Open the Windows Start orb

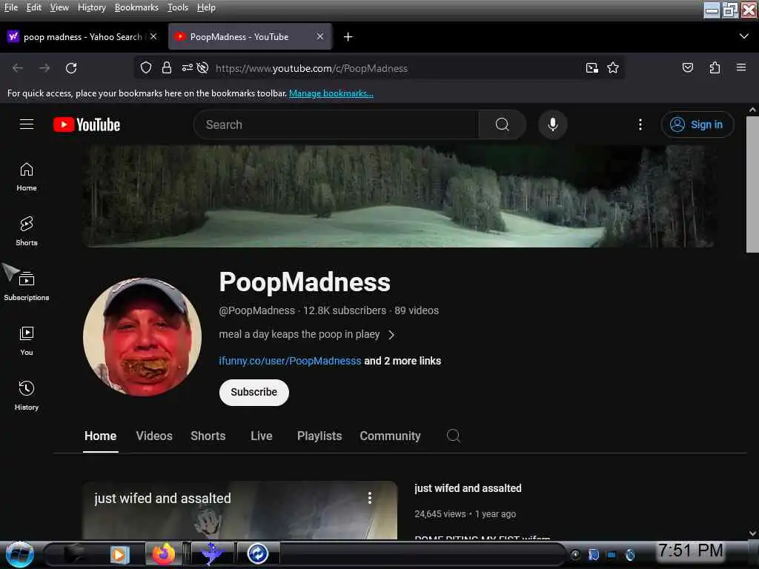pos(19,554)
